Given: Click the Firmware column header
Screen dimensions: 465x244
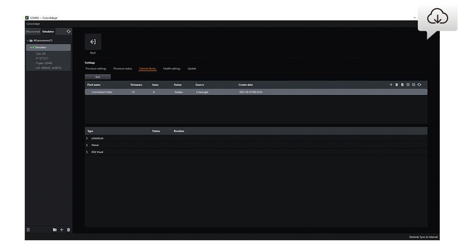Looking at the screenshot, I should (136, 85).
